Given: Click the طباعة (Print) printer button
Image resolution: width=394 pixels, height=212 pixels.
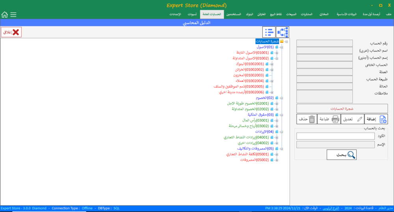Looking at the screenshot, I should coord(329,119).
